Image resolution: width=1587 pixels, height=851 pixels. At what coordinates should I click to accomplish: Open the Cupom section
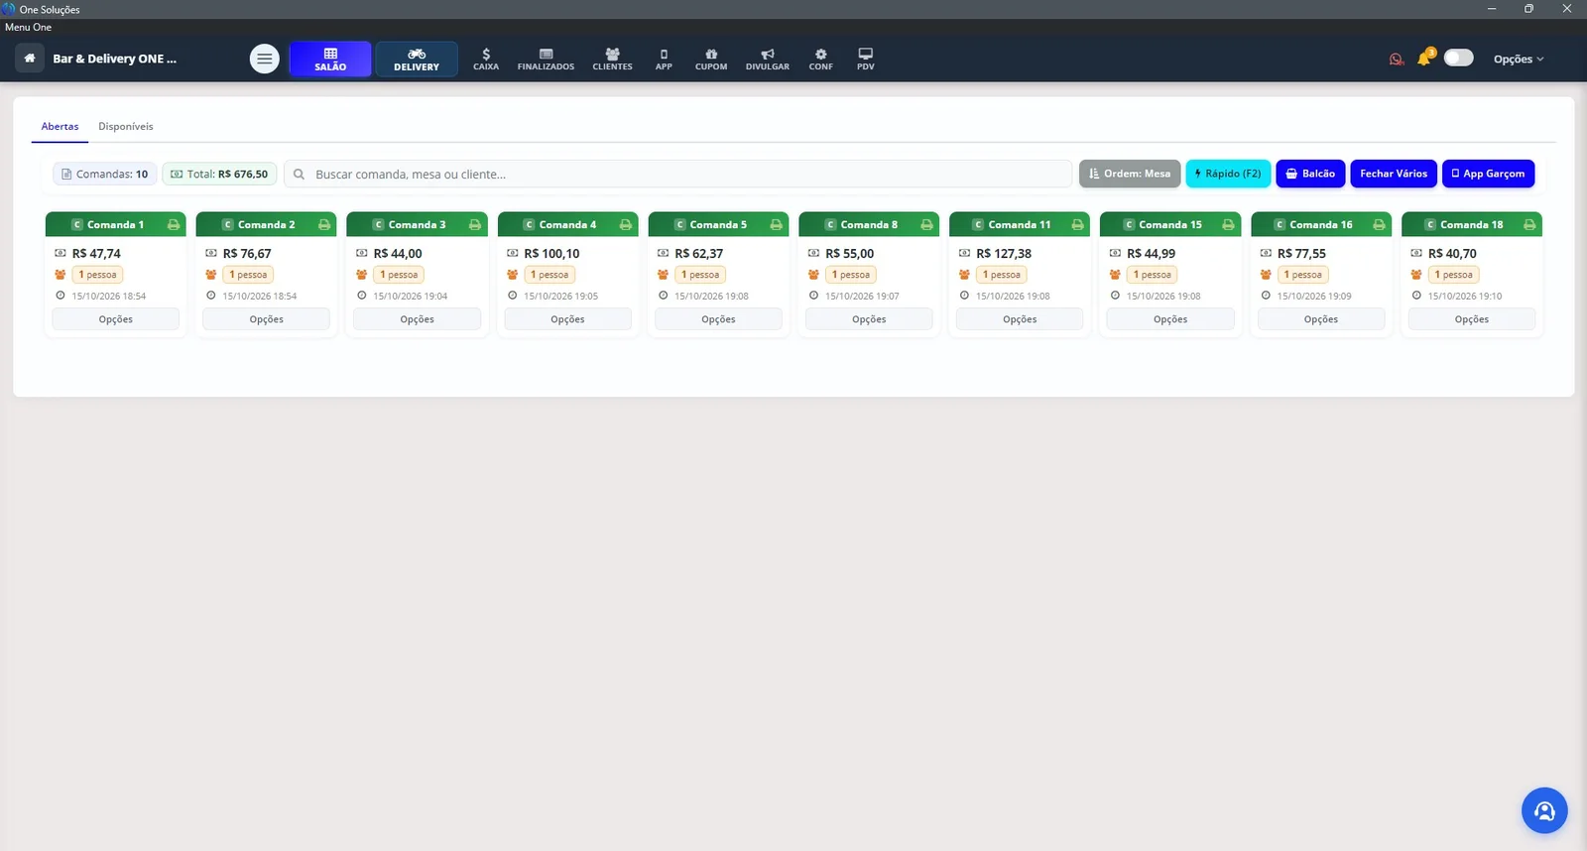(711, 60)
